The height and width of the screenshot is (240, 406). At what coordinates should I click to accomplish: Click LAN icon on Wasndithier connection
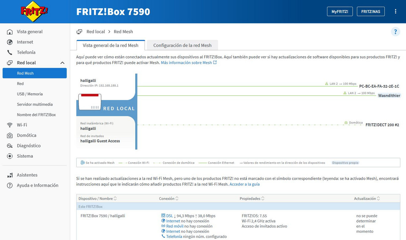[345, 93]
